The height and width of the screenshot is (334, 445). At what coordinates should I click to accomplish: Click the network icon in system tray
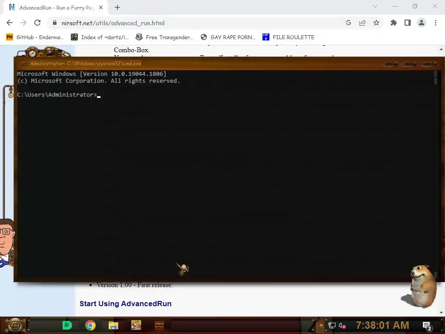click(x=332, y=325)
